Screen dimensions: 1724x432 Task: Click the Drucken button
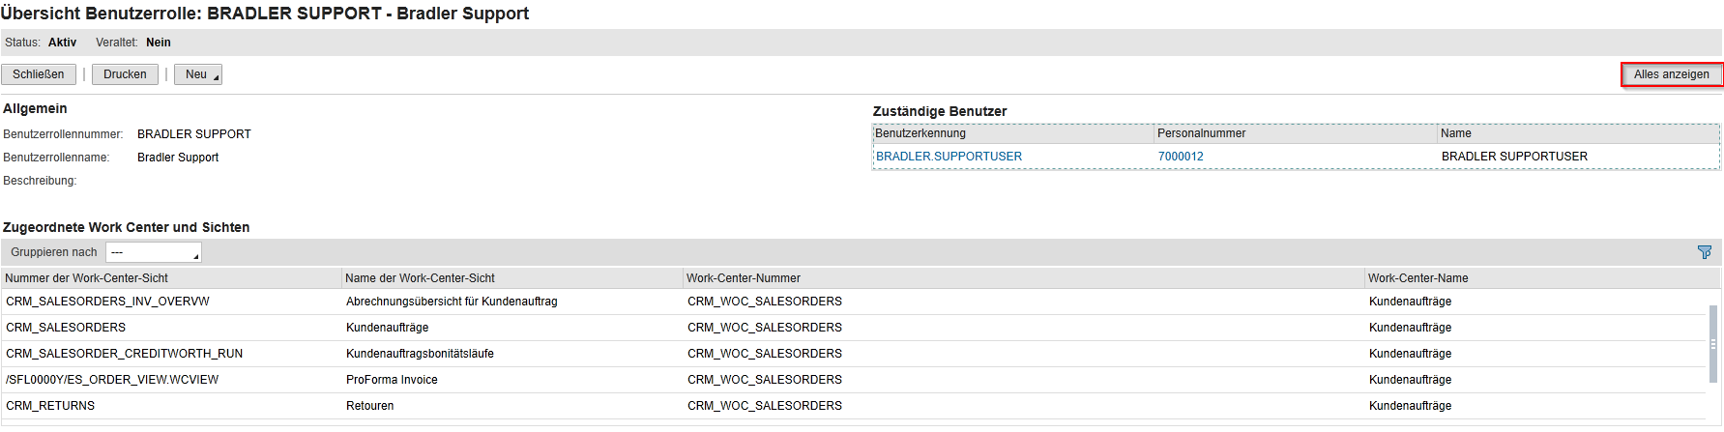(125, 74)
